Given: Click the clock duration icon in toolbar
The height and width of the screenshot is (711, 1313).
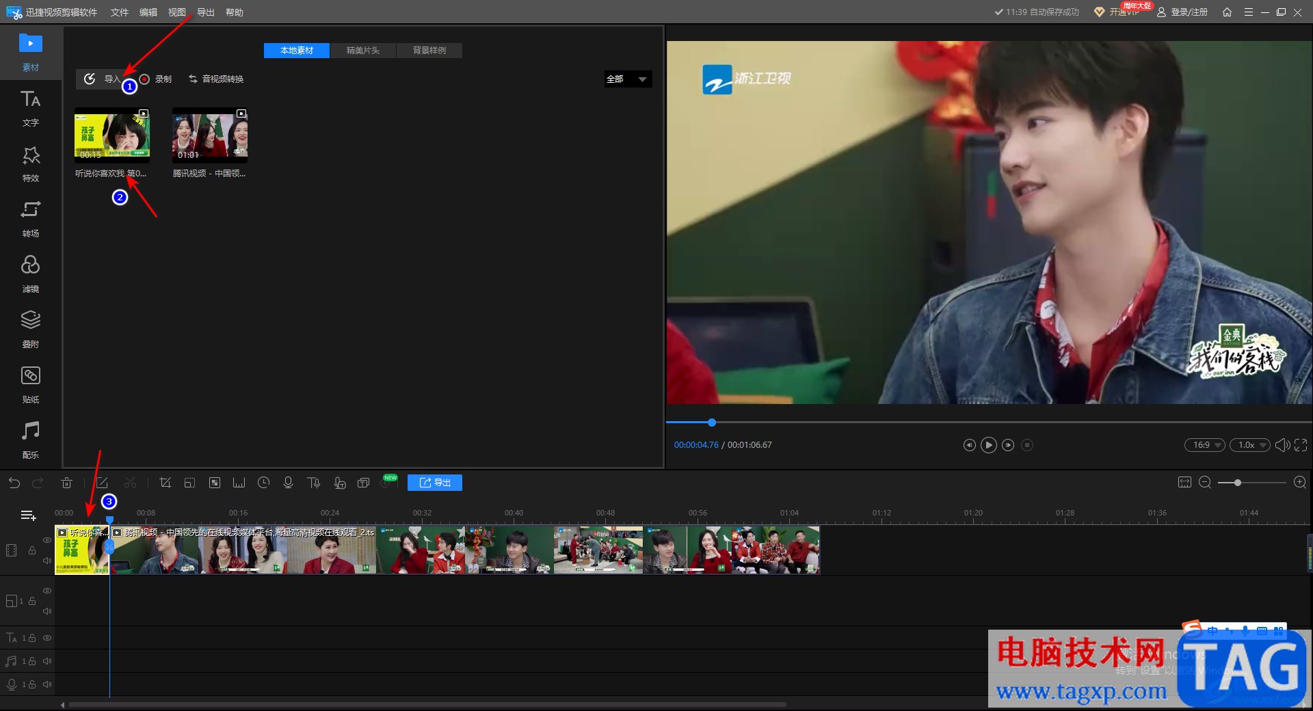Looking at the screenshot, I should point(263,483).
